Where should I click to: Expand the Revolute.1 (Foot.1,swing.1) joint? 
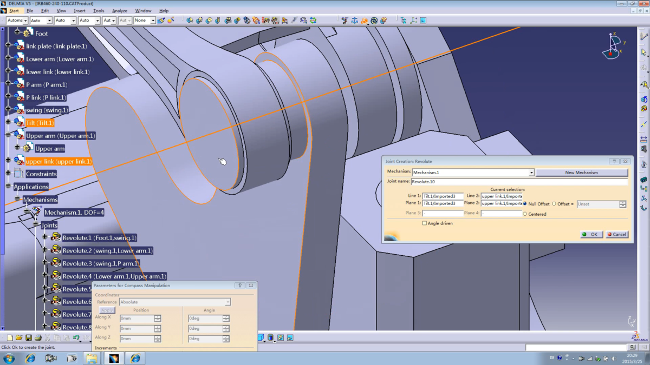[x=45, y=237]
